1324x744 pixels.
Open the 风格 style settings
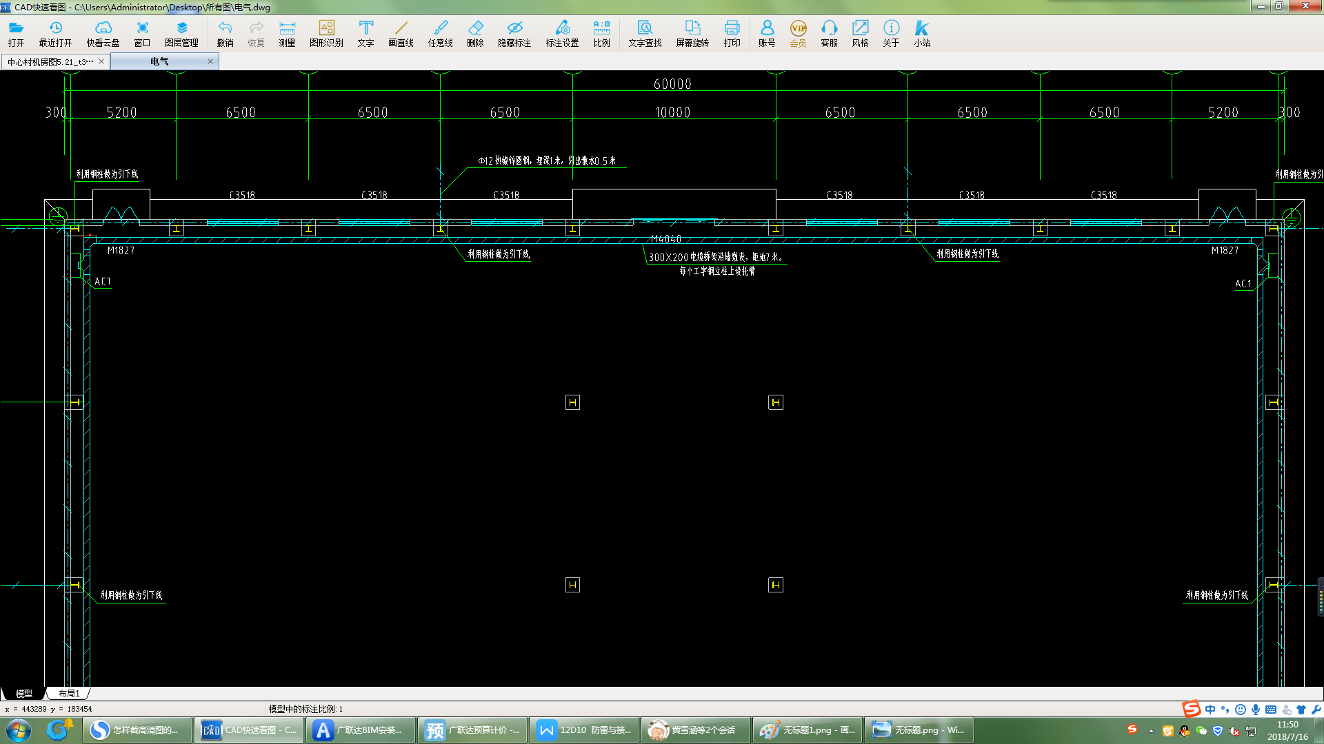tap(860, 33)
